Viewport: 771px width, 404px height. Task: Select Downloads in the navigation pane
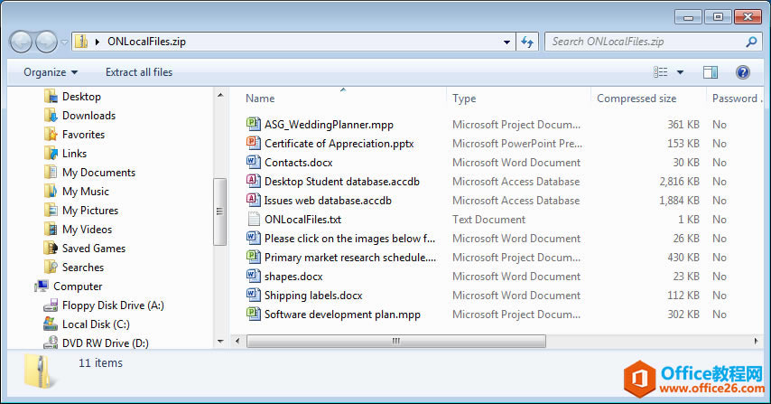pos(88,116)
